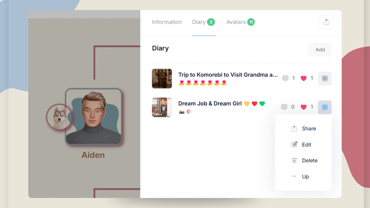Click the Add diary button
The width and height of the screenshot is (370, 208).
point(320,50)
